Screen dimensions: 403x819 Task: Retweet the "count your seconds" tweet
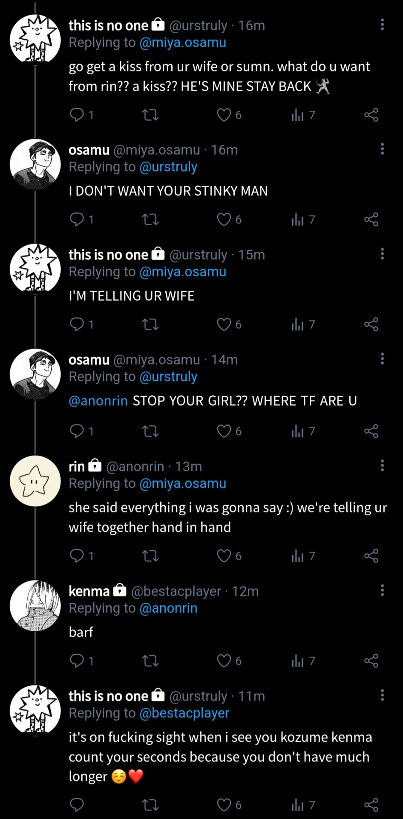click(x=150, y=805)
